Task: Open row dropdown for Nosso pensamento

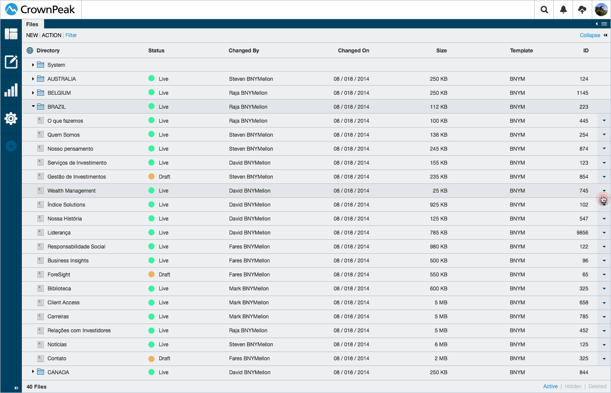Action: 604,148
